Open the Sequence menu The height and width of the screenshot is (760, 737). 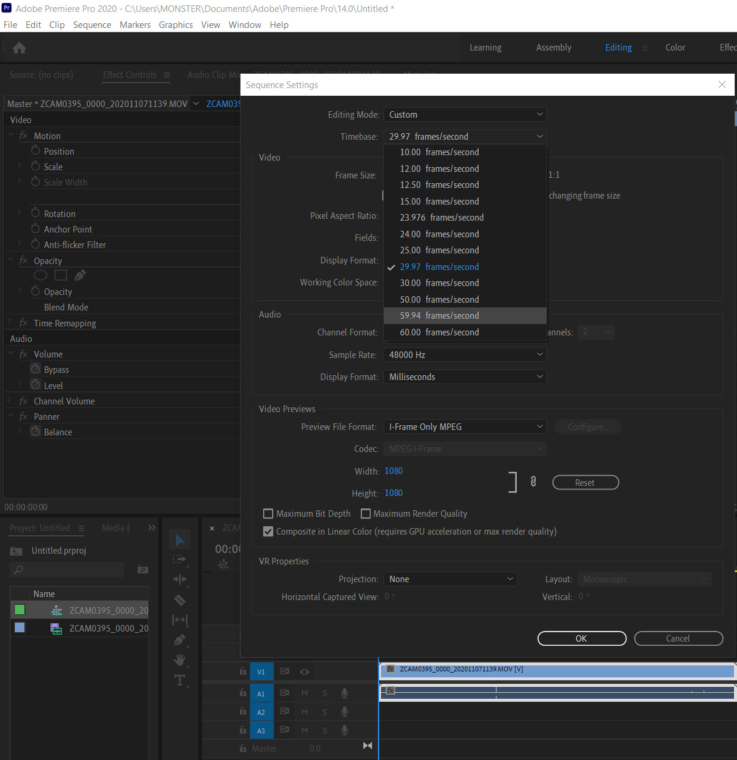[92, 25]
